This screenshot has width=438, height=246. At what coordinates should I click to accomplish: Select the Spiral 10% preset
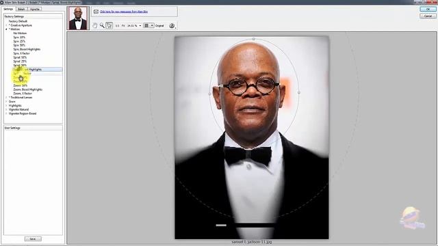[x=20, y=57]
